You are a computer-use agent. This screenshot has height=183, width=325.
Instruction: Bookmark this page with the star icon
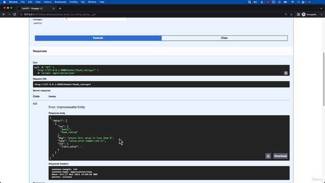click(x=291, y=14)
